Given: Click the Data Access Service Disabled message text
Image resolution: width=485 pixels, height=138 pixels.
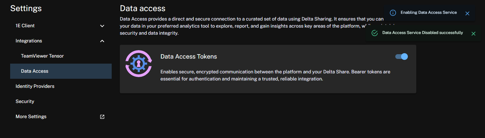Looking at the screenshot, I should (x=422, y=33).
